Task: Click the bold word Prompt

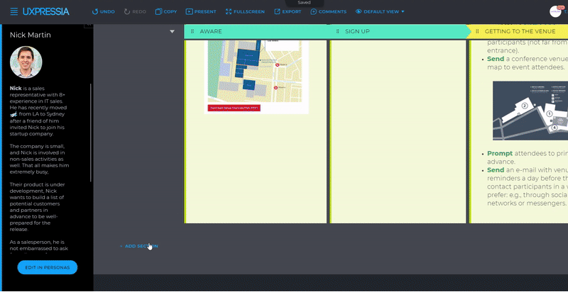Action: [500, 153]
